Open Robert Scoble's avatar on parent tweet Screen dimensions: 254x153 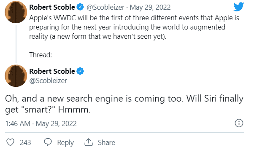click(16, 12)
